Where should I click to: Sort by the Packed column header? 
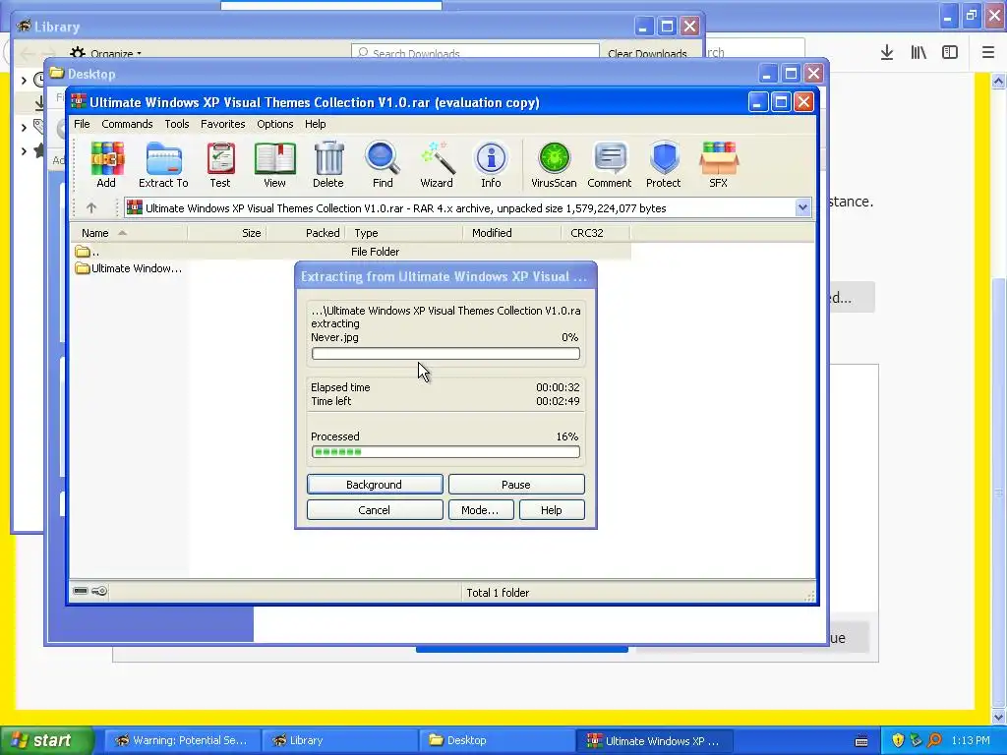pos(307,233)
